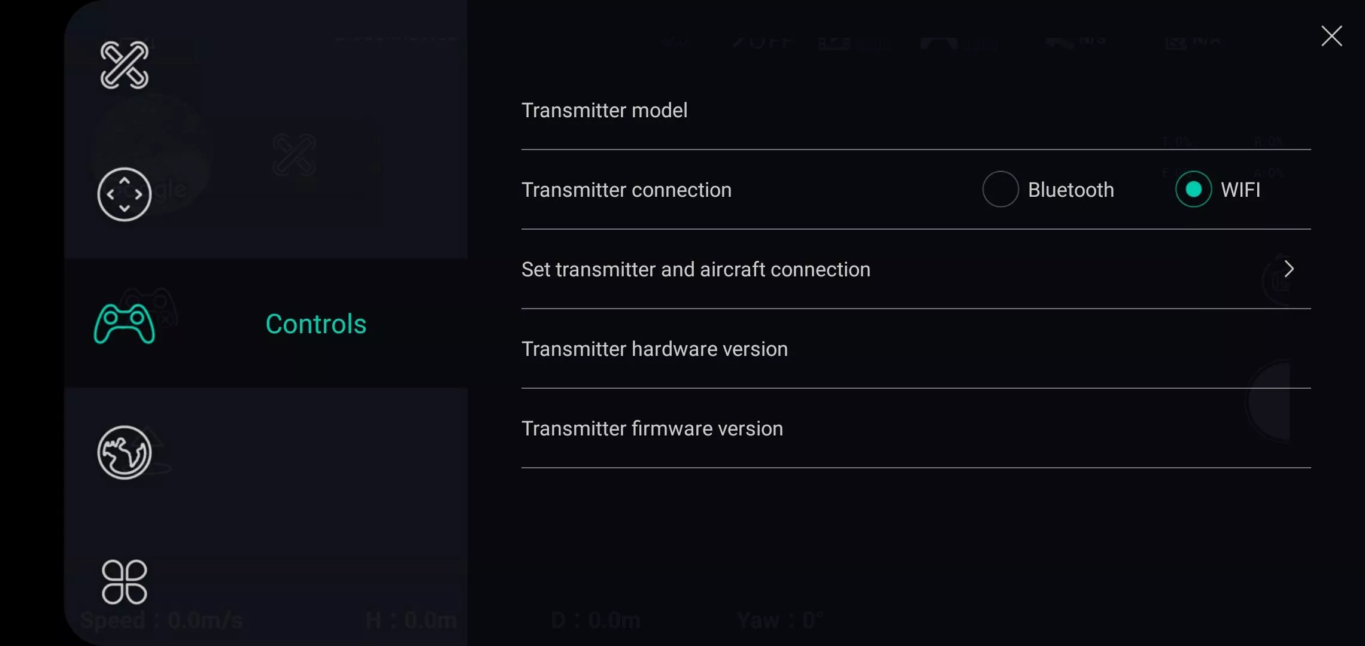
Task: Click the dimmed Speed readout at bottom
Action: coord(161,621)
